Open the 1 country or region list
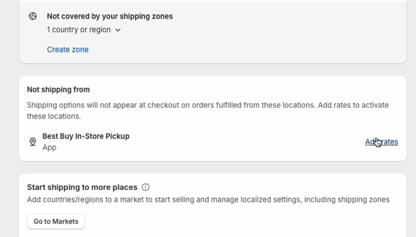Screen dimensions: 416x237 pos(79,30)
